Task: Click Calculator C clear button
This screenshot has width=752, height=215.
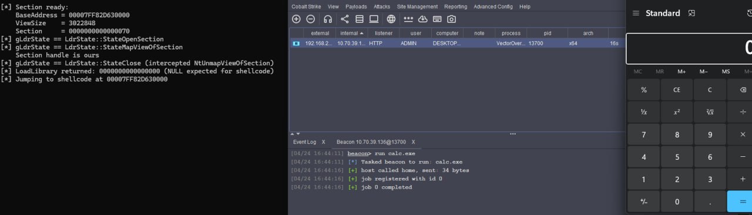Action: (x=710, y=90)
